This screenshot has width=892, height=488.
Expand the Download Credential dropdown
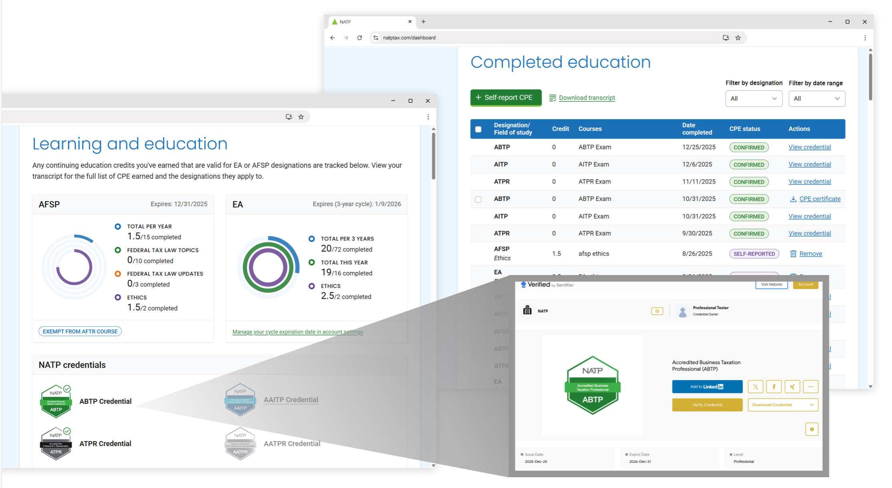[782, 405]
